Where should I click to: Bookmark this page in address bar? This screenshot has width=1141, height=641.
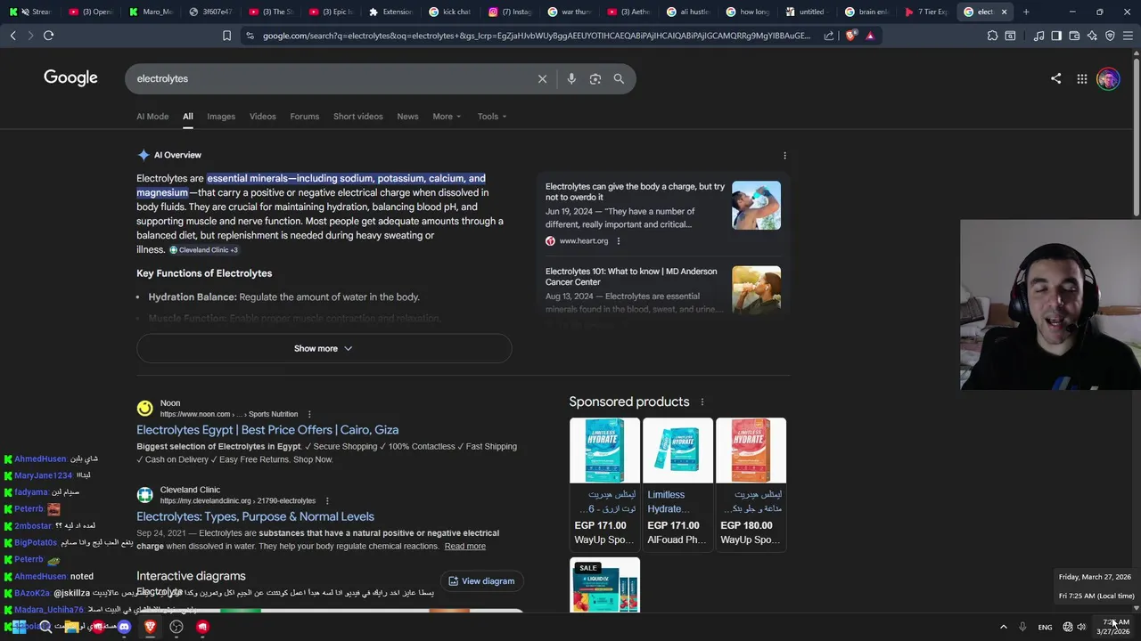226,36
